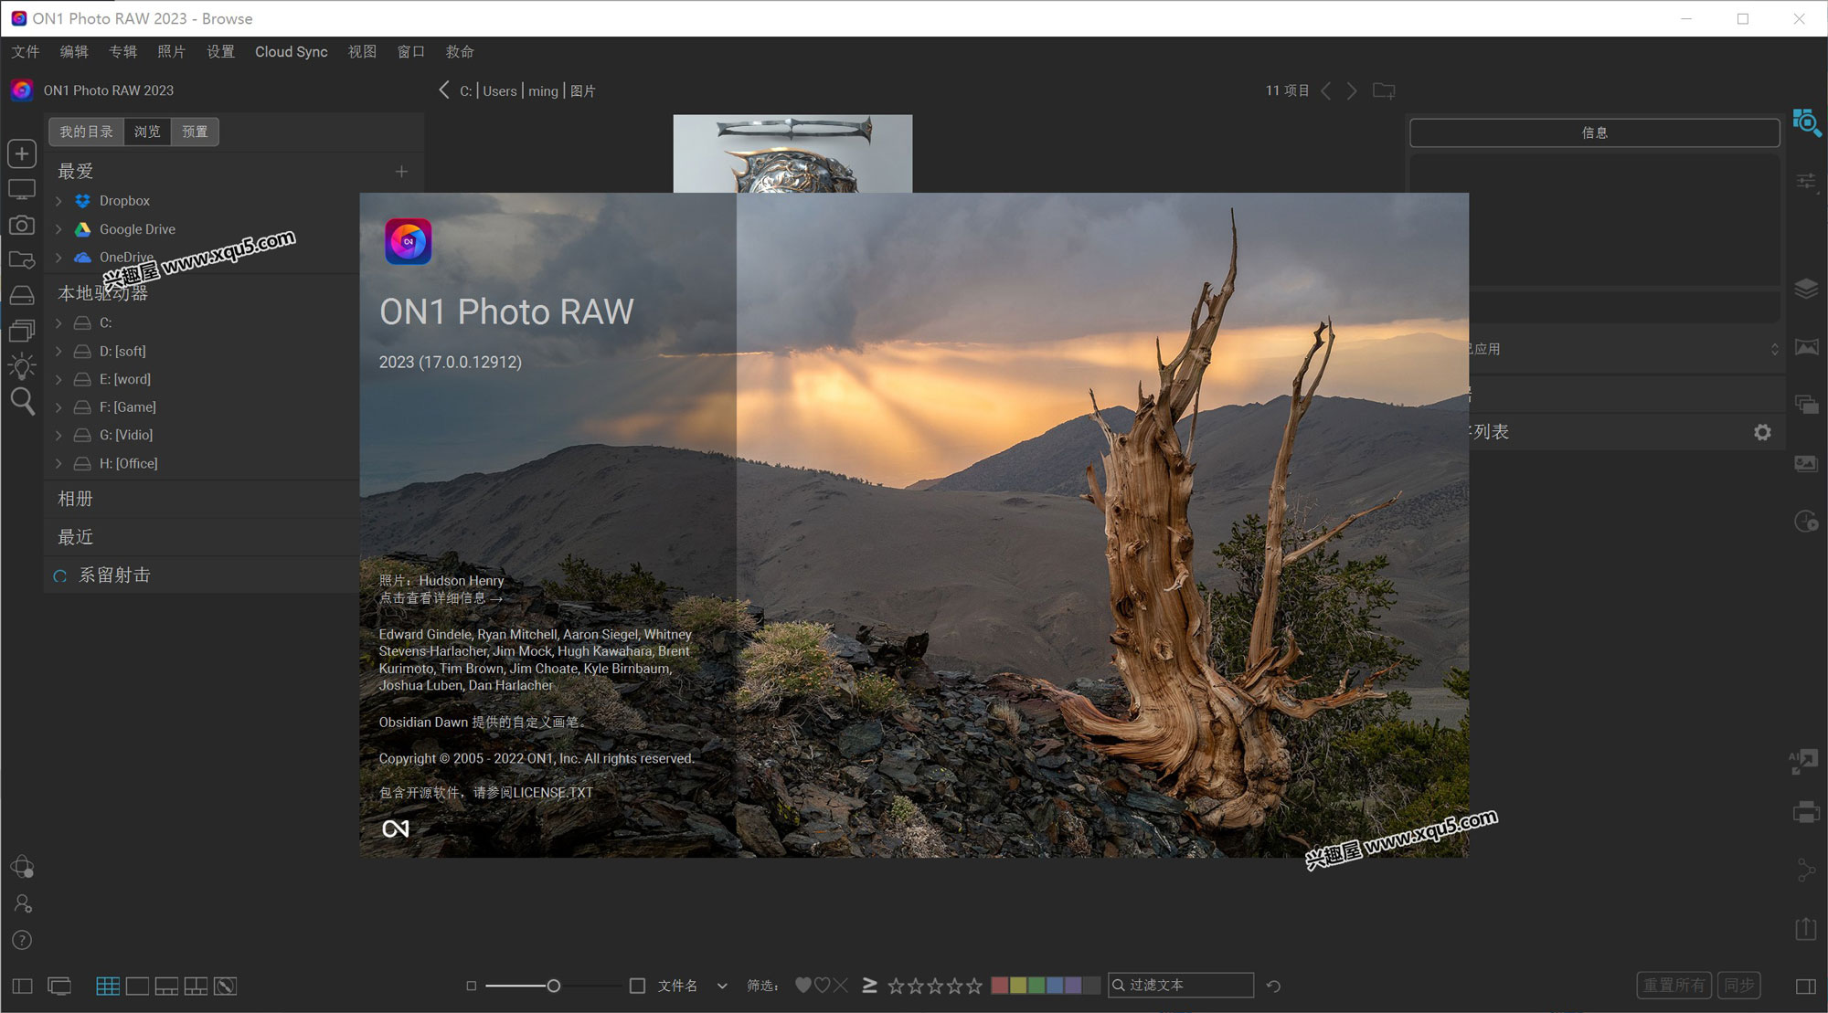Viewport: 1828px width, 1013px height.
Task: Select the image thumbnail behind the About dialog
Action: pyautogui.click(x=792, y=153)
